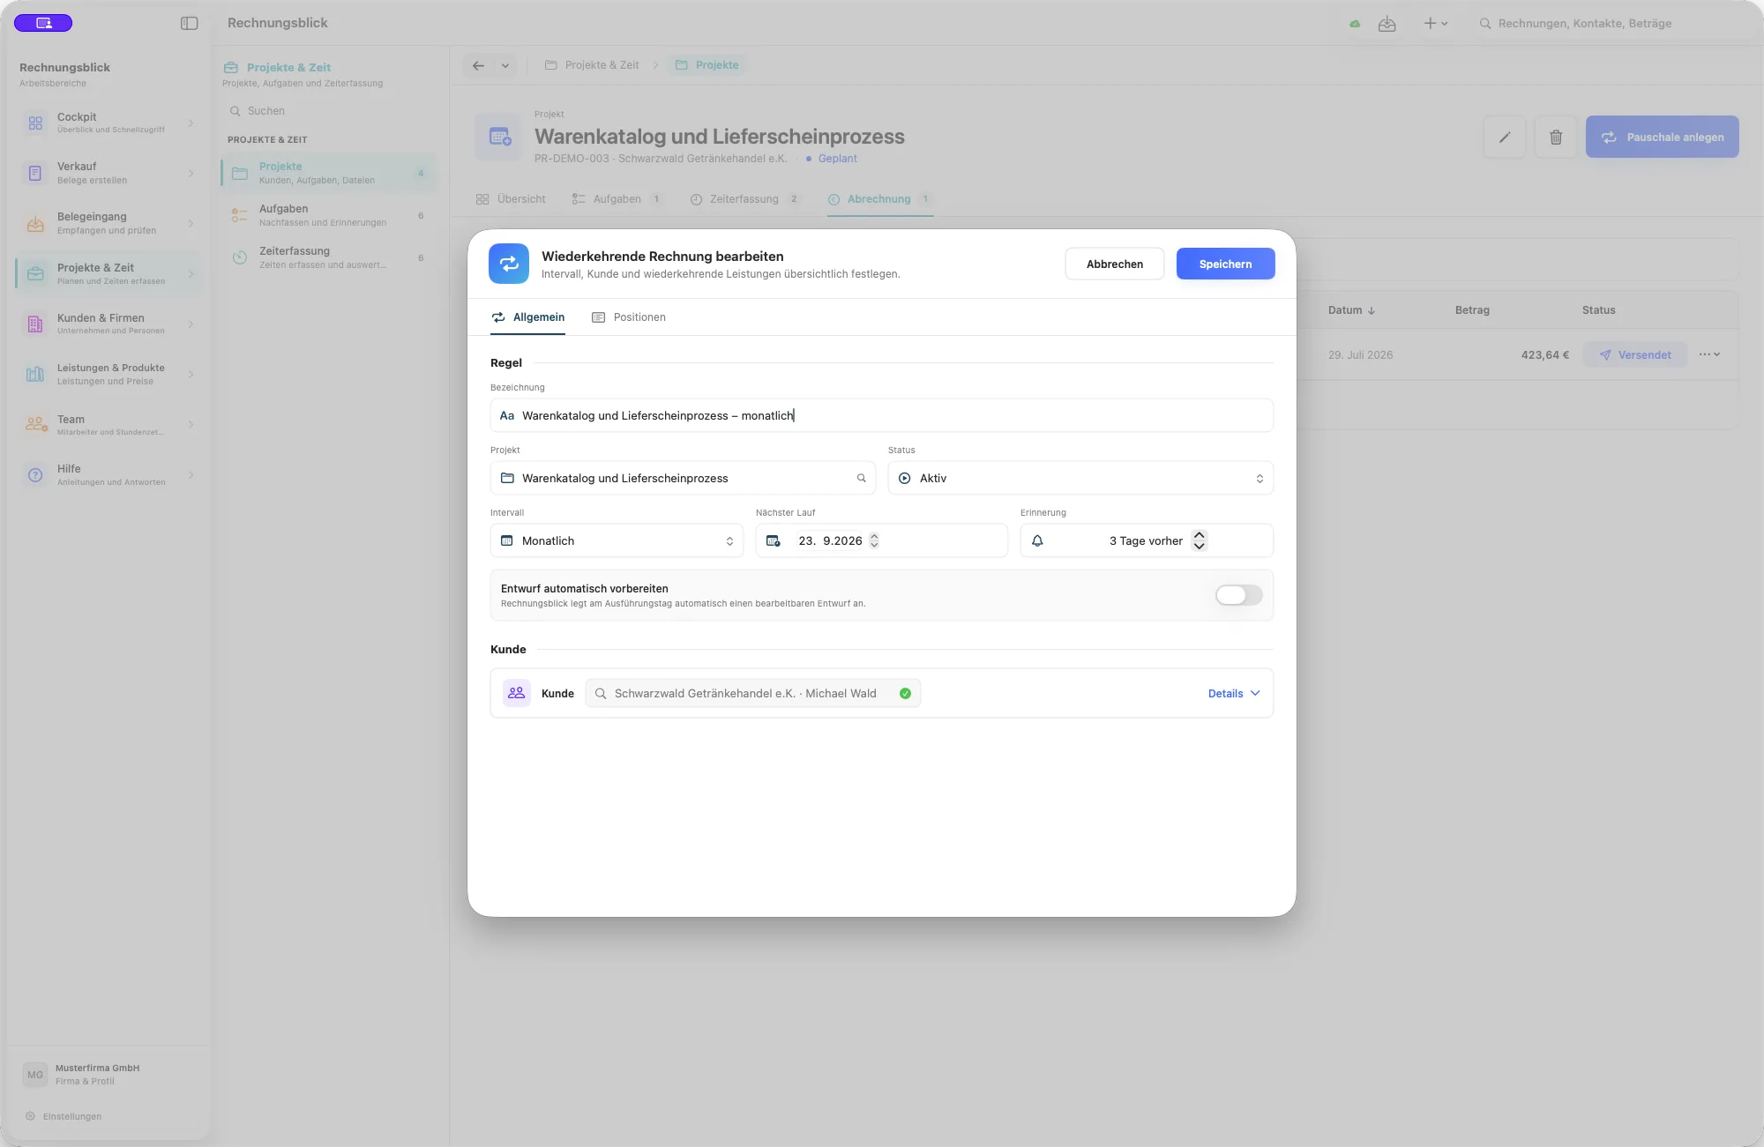The image size is (1764, 1147).
Task: Open Belegeingang workspace in sidebar
Action: click(109, 223)
